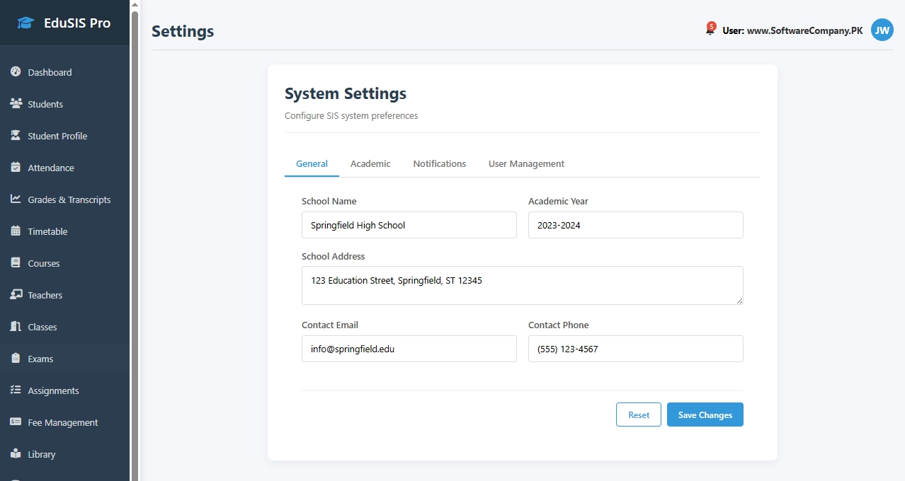905x481 pixels.
Task: Open the Library module
Action: pyautogui.click(x=40, y=454)
